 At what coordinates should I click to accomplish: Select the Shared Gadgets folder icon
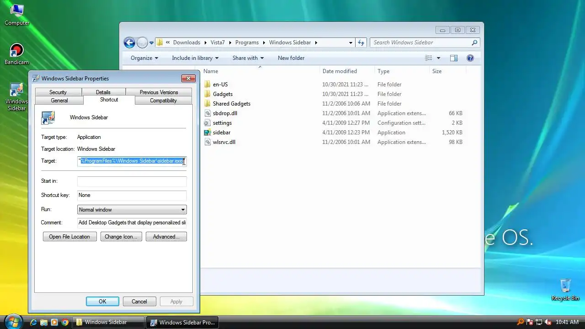coord(207,104)
